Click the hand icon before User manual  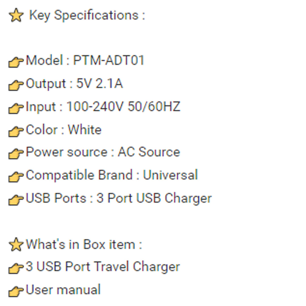[x=16, y=291]
